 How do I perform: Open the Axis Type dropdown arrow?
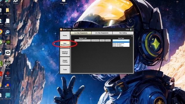[128, 40]
